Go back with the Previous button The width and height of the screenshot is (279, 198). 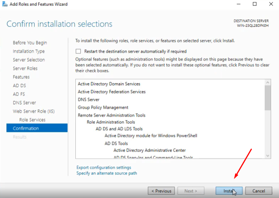161,191
